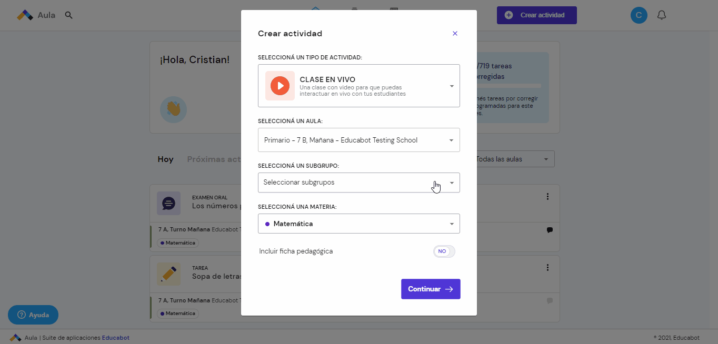Open the kebab menu on the Examen Oral card

pos(547,196)
